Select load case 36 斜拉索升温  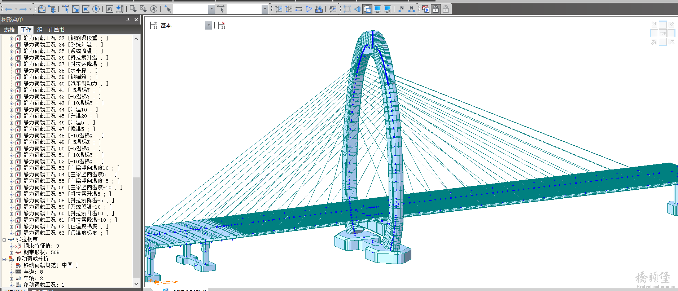pos(66,58)
